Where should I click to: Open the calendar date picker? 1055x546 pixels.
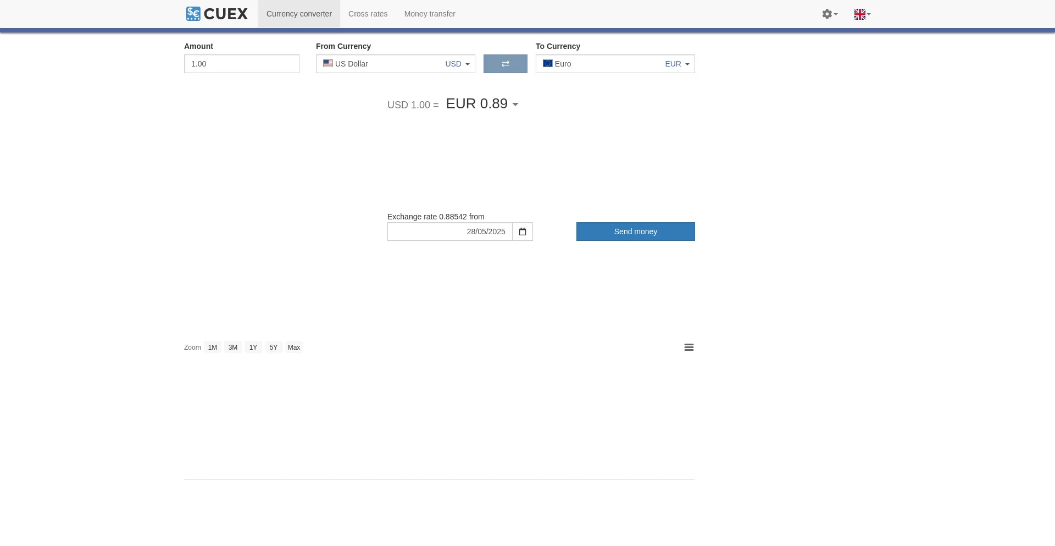click(x=523, y=231)
